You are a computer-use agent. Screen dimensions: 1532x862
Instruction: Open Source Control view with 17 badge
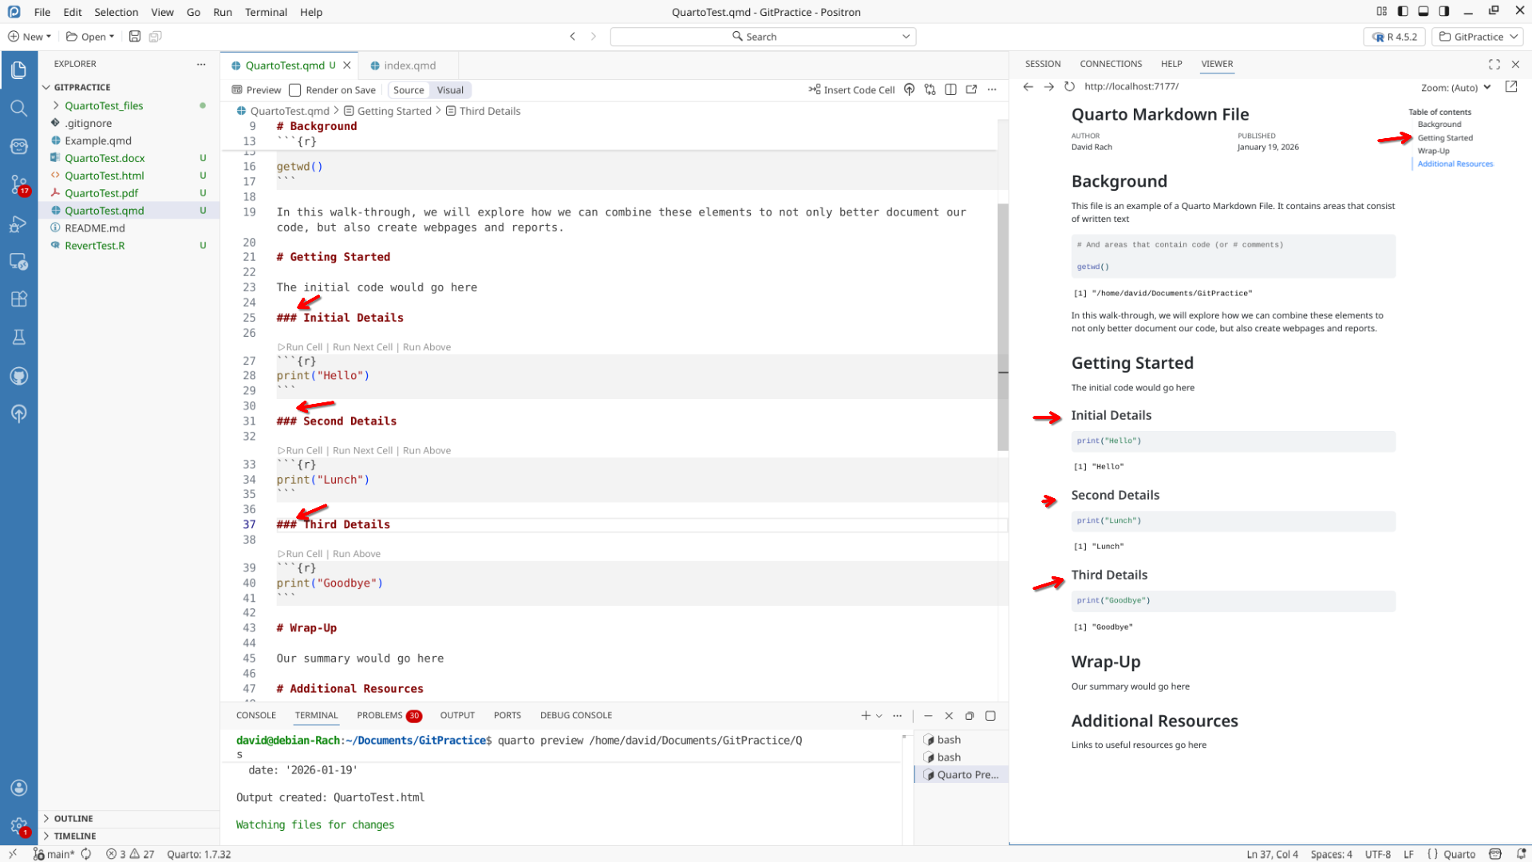point(18,184)
